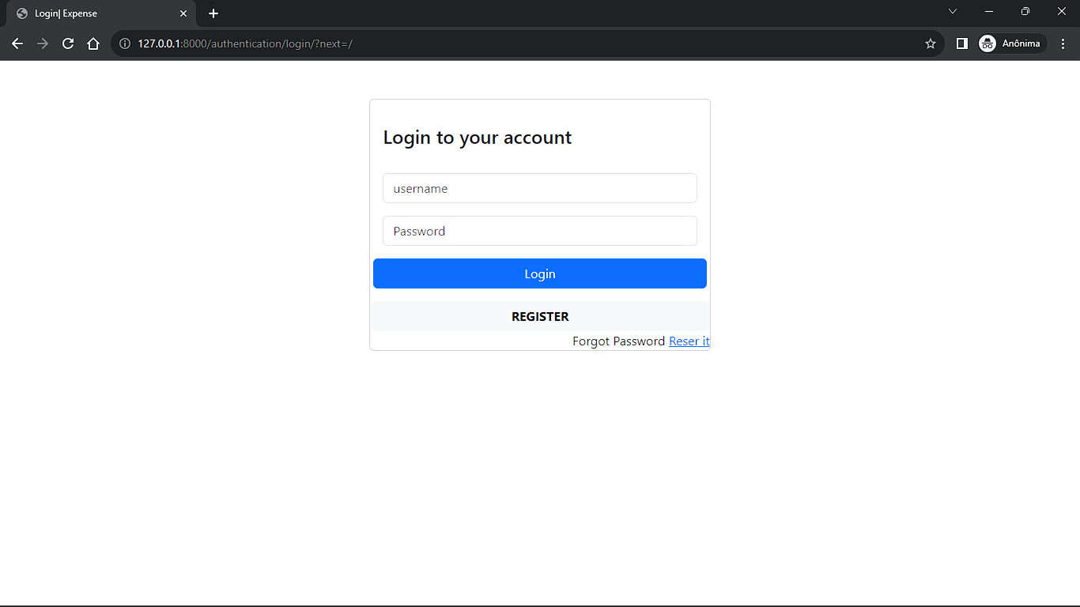Open the Anônima incognito profile button
1080x607 pixels.
(1012, 43)
